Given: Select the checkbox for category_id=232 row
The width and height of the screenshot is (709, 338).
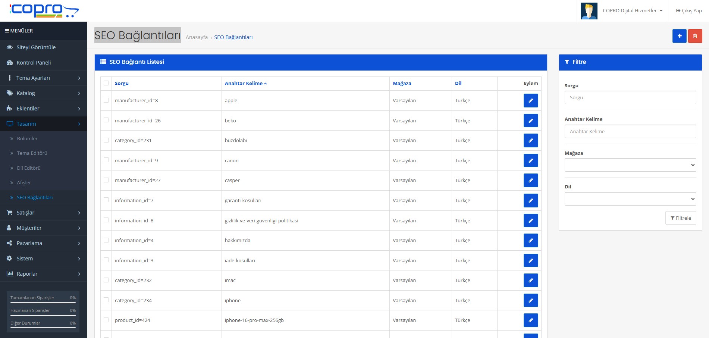Looking at the screenshot, I should pos(106,280).
